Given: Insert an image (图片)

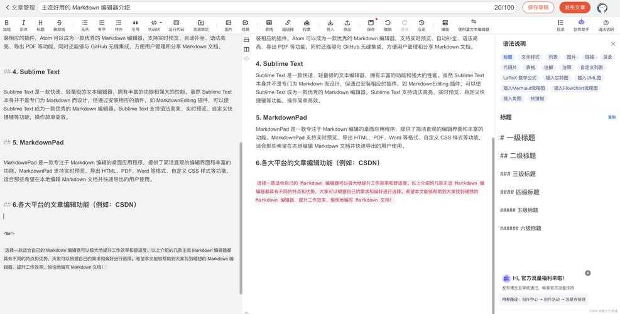Looking at the screenshot, I should (229, 25).
